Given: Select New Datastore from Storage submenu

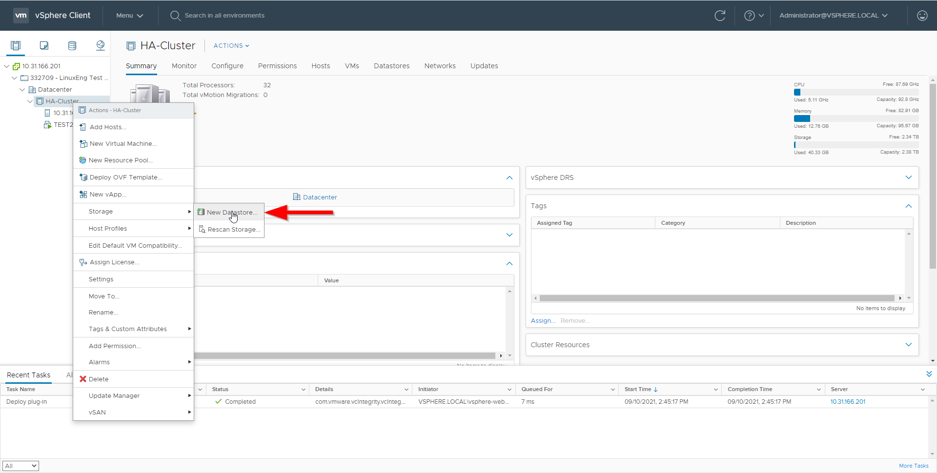Looking at the screenshot, I should 231,213.
